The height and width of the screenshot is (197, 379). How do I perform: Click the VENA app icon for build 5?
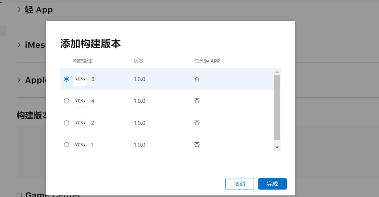point(80,79)
